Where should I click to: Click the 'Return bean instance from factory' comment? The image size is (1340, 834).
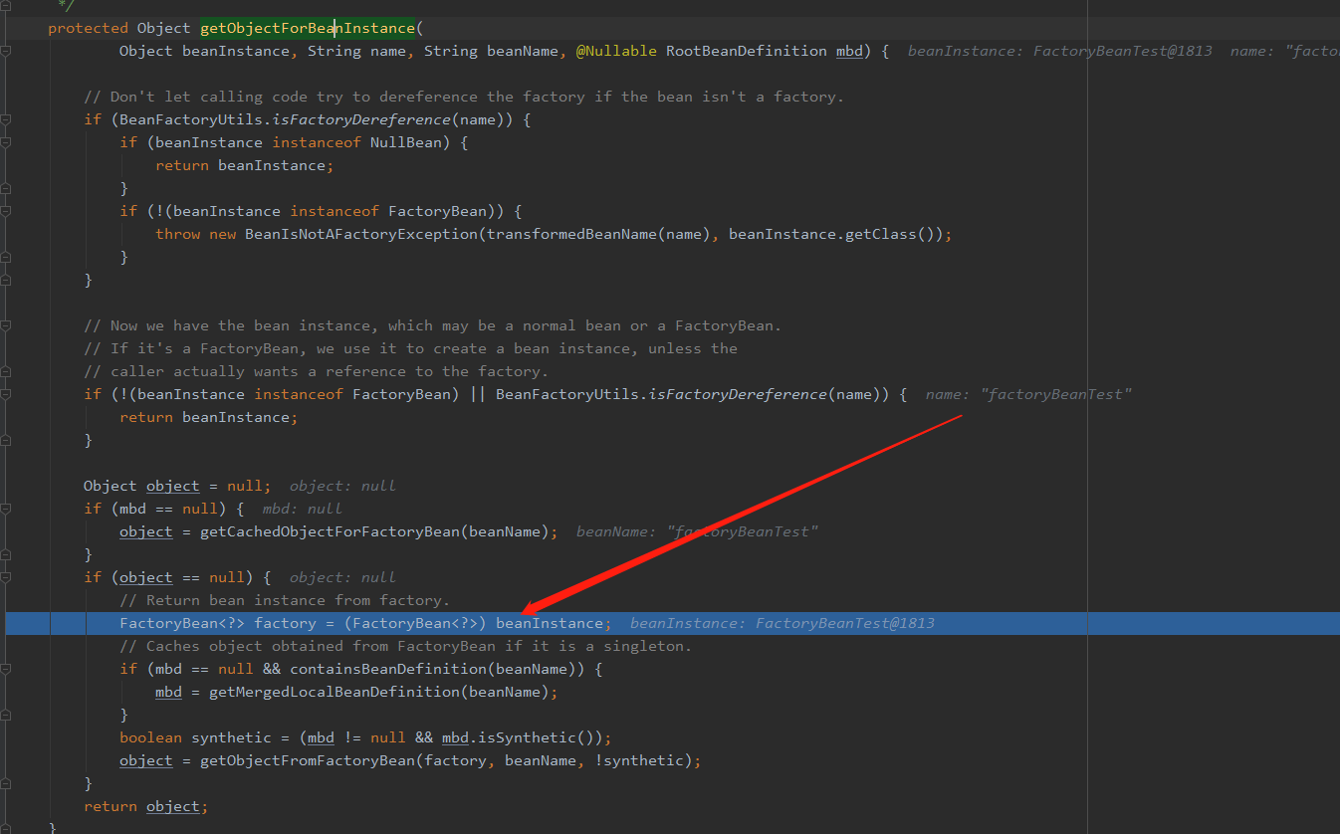point(285,600)
